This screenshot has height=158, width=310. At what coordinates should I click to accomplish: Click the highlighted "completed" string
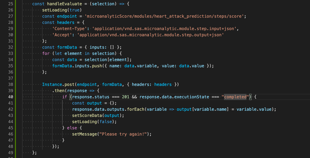tap(236, 97)
